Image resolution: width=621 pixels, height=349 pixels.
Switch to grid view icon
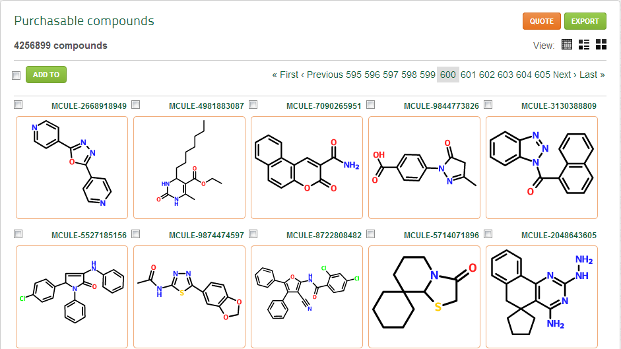pyautogui.click(x=601, y=44)
